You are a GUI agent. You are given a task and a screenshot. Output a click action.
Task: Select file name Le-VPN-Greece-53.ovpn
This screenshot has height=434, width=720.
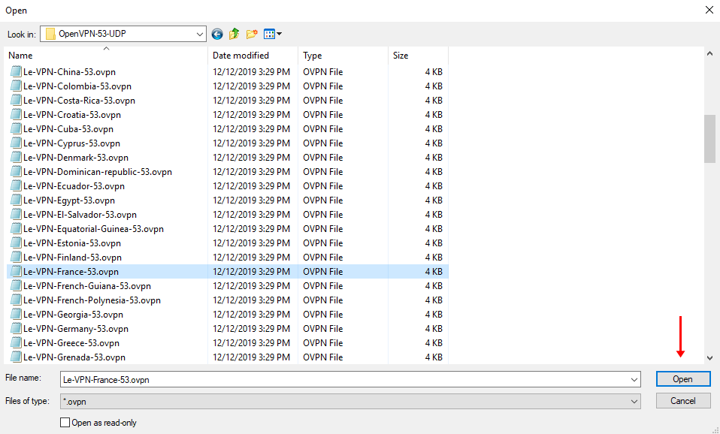click(x=71, y=342)
